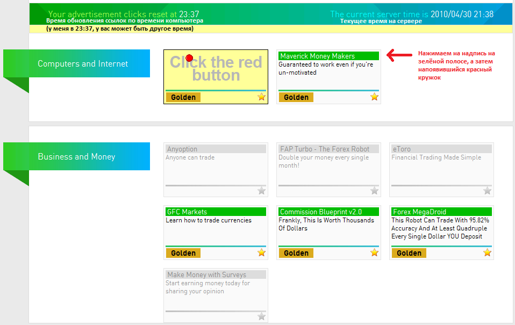Click the grayed Make Money with Surveys title

tap(206, 275)
